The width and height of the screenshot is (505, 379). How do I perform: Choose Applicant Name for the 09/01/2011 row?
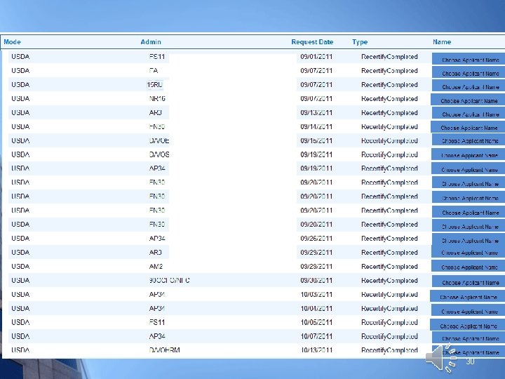[x=469, y=59]
